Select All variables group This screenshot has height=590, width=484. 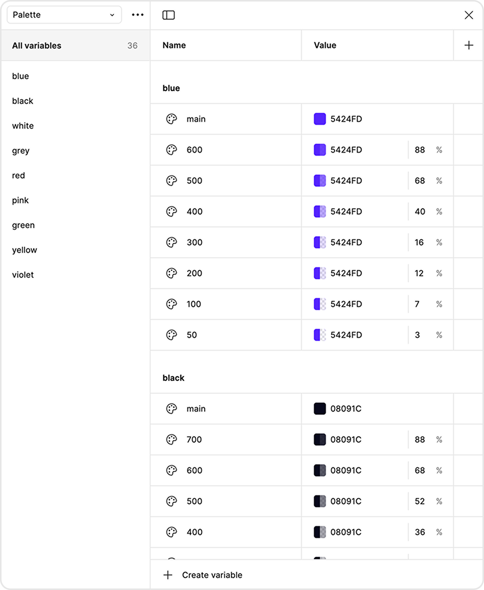pyautogui.click(x=75, y=46)
